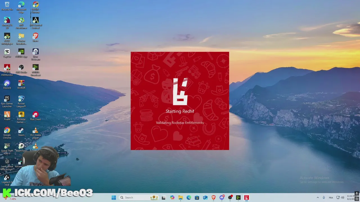The width and height of the screenshot is (360, 202).
Task: Open the NVIDIA App desktop shortcut
Action: pos(21,53)
